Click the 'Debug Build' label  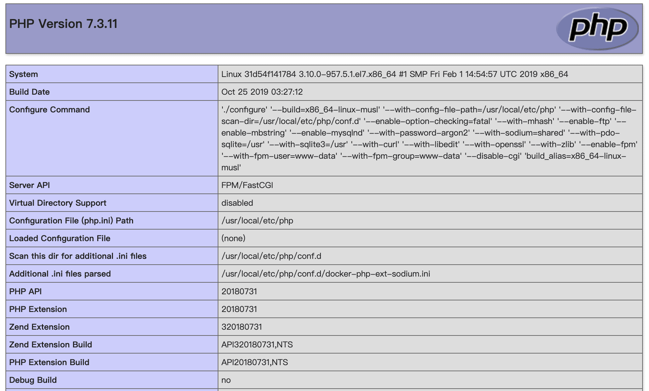tap(33, 380)
